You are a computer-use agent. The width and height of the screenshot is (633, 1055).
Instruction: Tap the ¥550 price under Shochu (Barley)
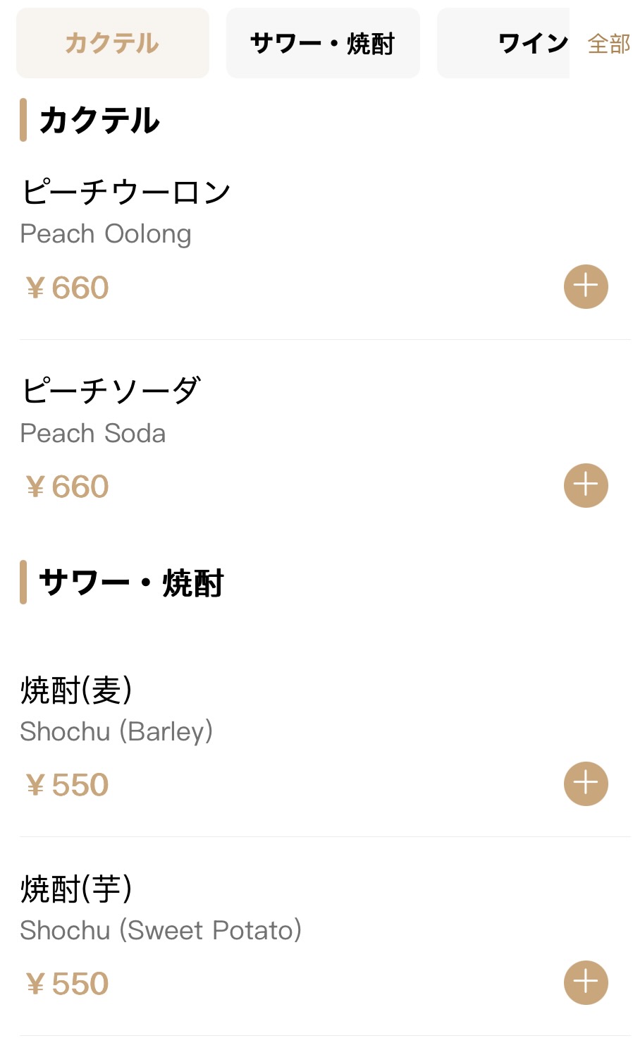68,785
